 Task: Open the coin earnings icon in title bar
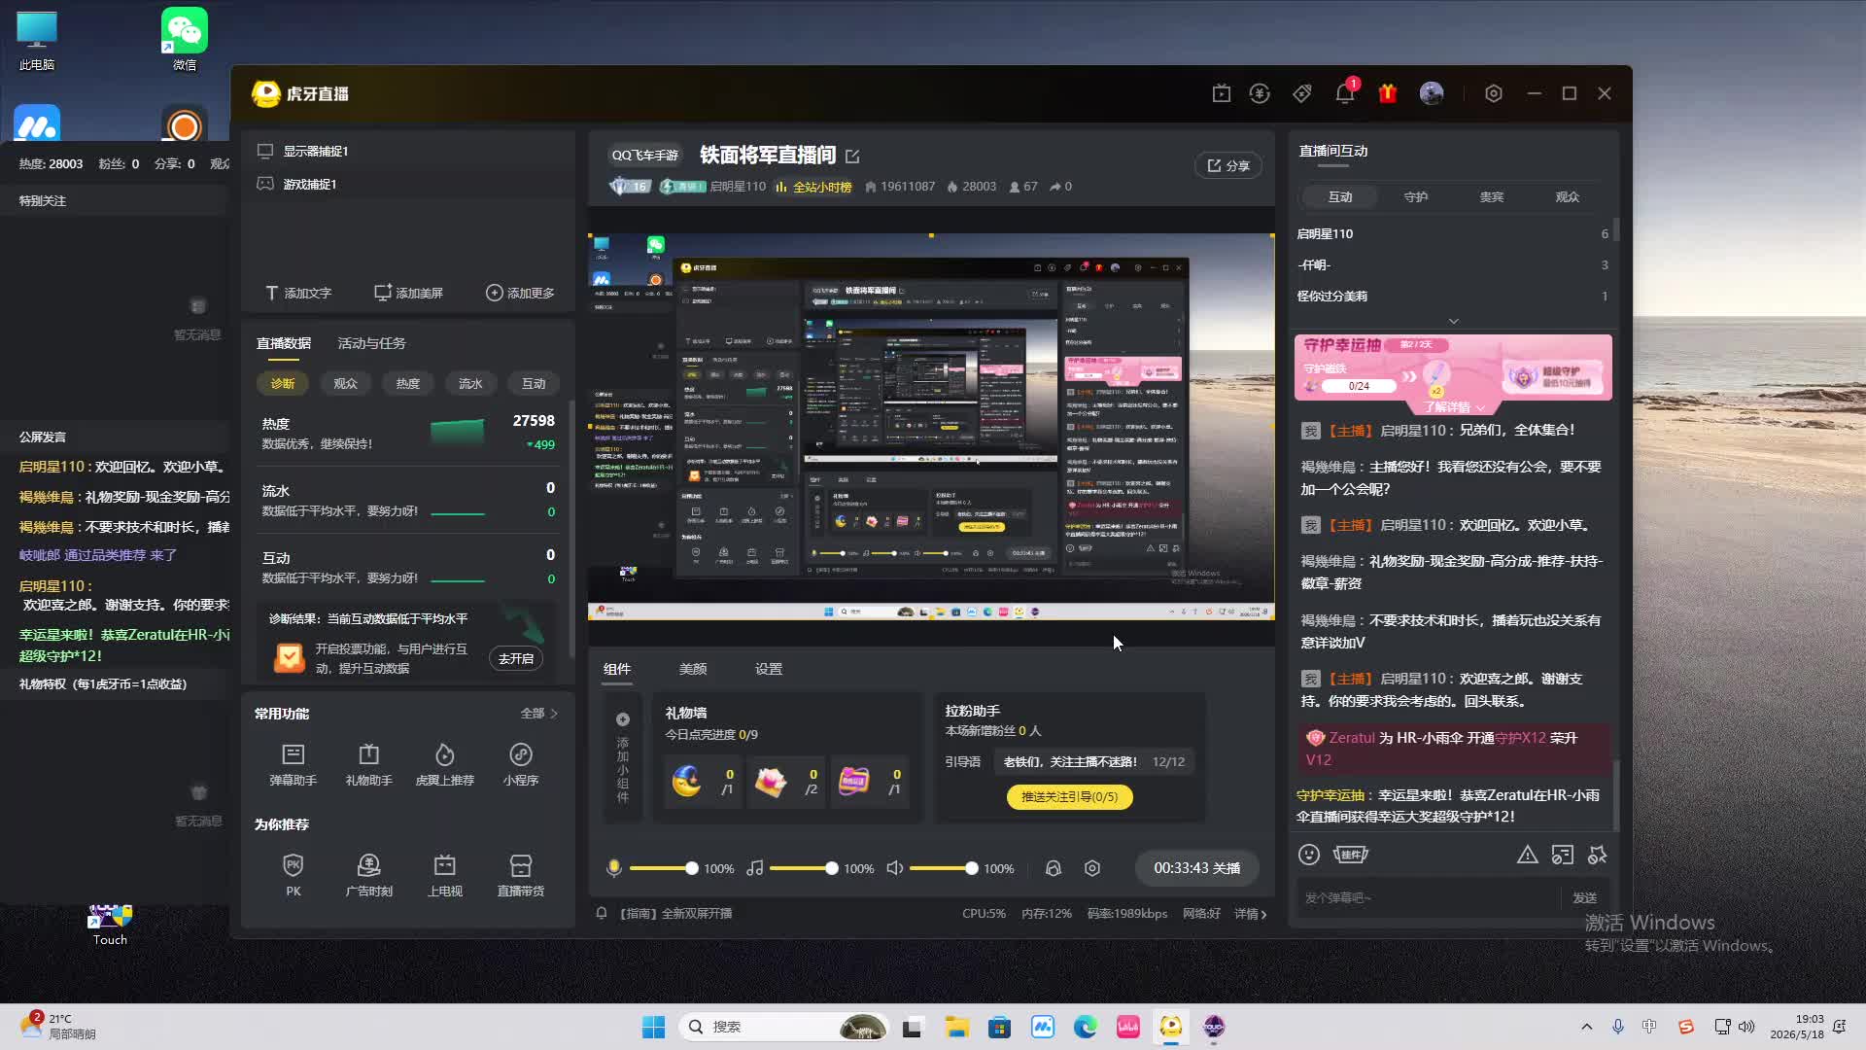(1260, 93)
